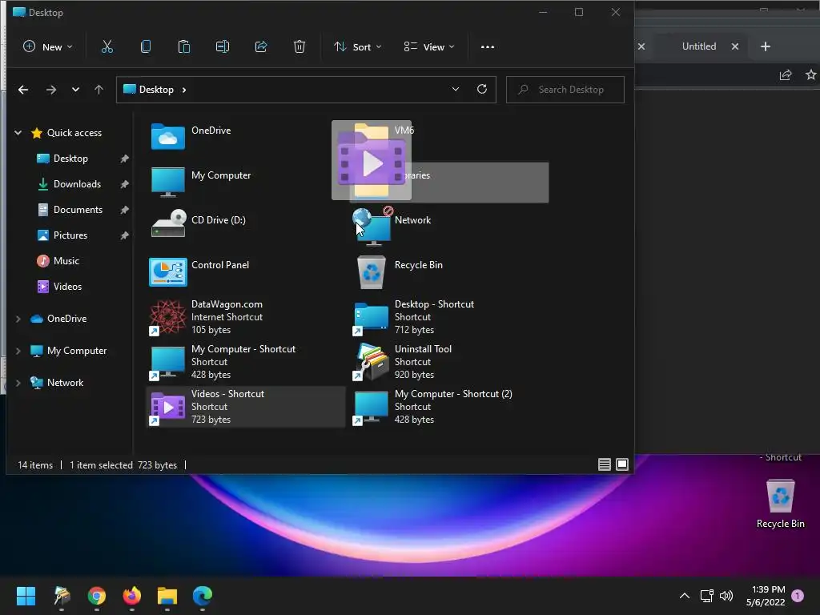Switch to details view icon in status bar
The height and width of the screenshot is (615, 820).
[x=605, y=464]
